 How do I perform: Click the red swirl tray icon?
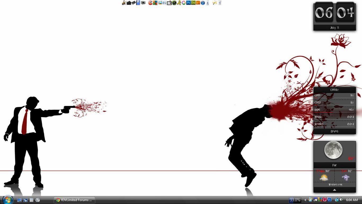324,200
